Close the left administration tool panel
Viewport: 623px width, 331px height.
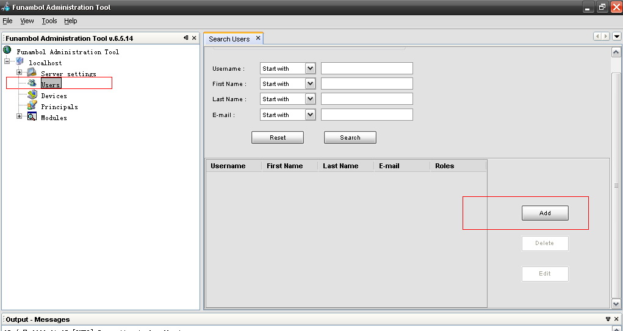pos(194,38)
